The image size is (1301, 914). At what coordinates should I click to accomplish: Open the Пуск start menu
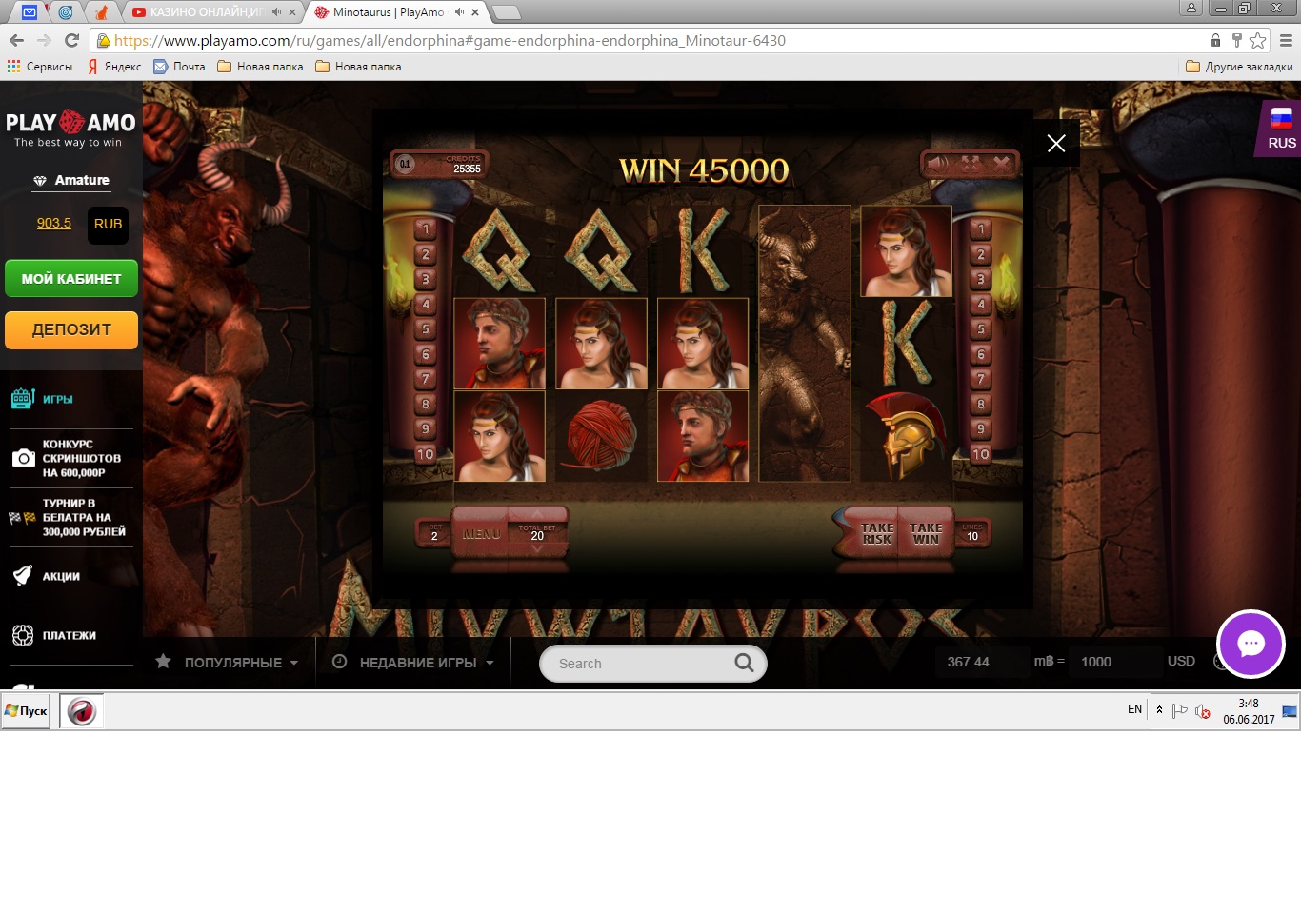coord(26,711)
